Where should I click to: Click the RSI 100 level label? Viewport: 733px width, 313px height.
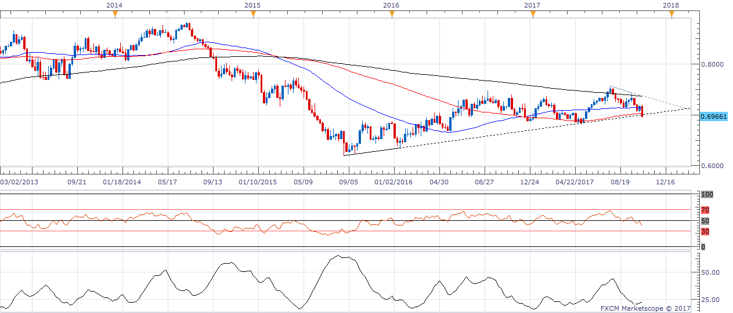click(x=707, y=195)
